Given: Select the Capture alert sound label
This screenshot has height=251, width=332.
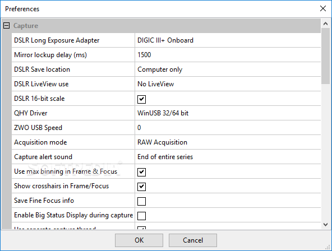Looking at the screenshot, I should [43, 157].
